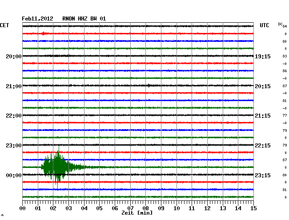The width and height of the screenshot is (289, 220).
Task: Click the 08 minute axis tick label
Action: pyautogui.click(x=145, y=208)
